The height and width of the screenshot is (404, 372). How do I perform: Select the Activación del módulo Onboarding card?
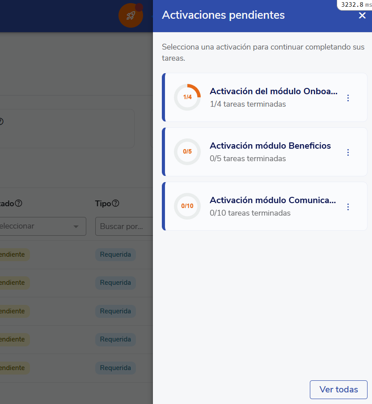(273, 91)
